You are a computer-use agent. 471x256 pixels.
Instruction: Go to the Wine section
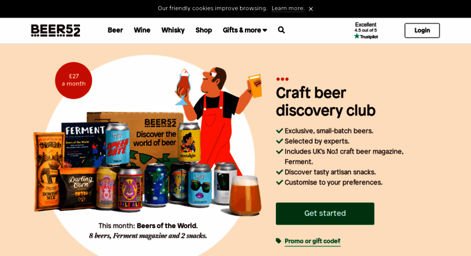pyautogui.click(x=142, y=30)
